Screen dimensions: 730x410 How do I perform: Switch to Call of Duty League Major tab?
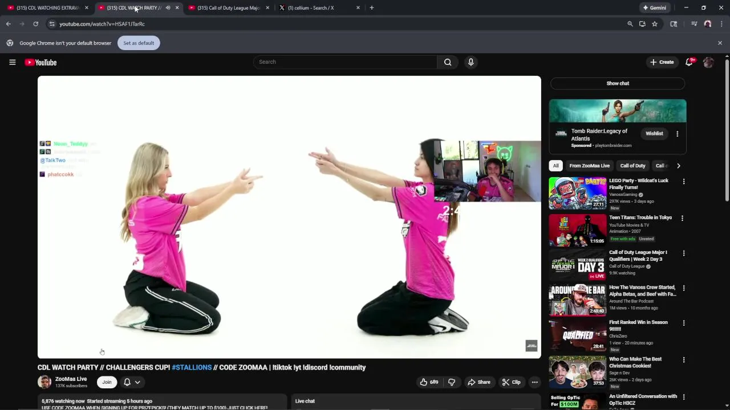pos(228,8)
